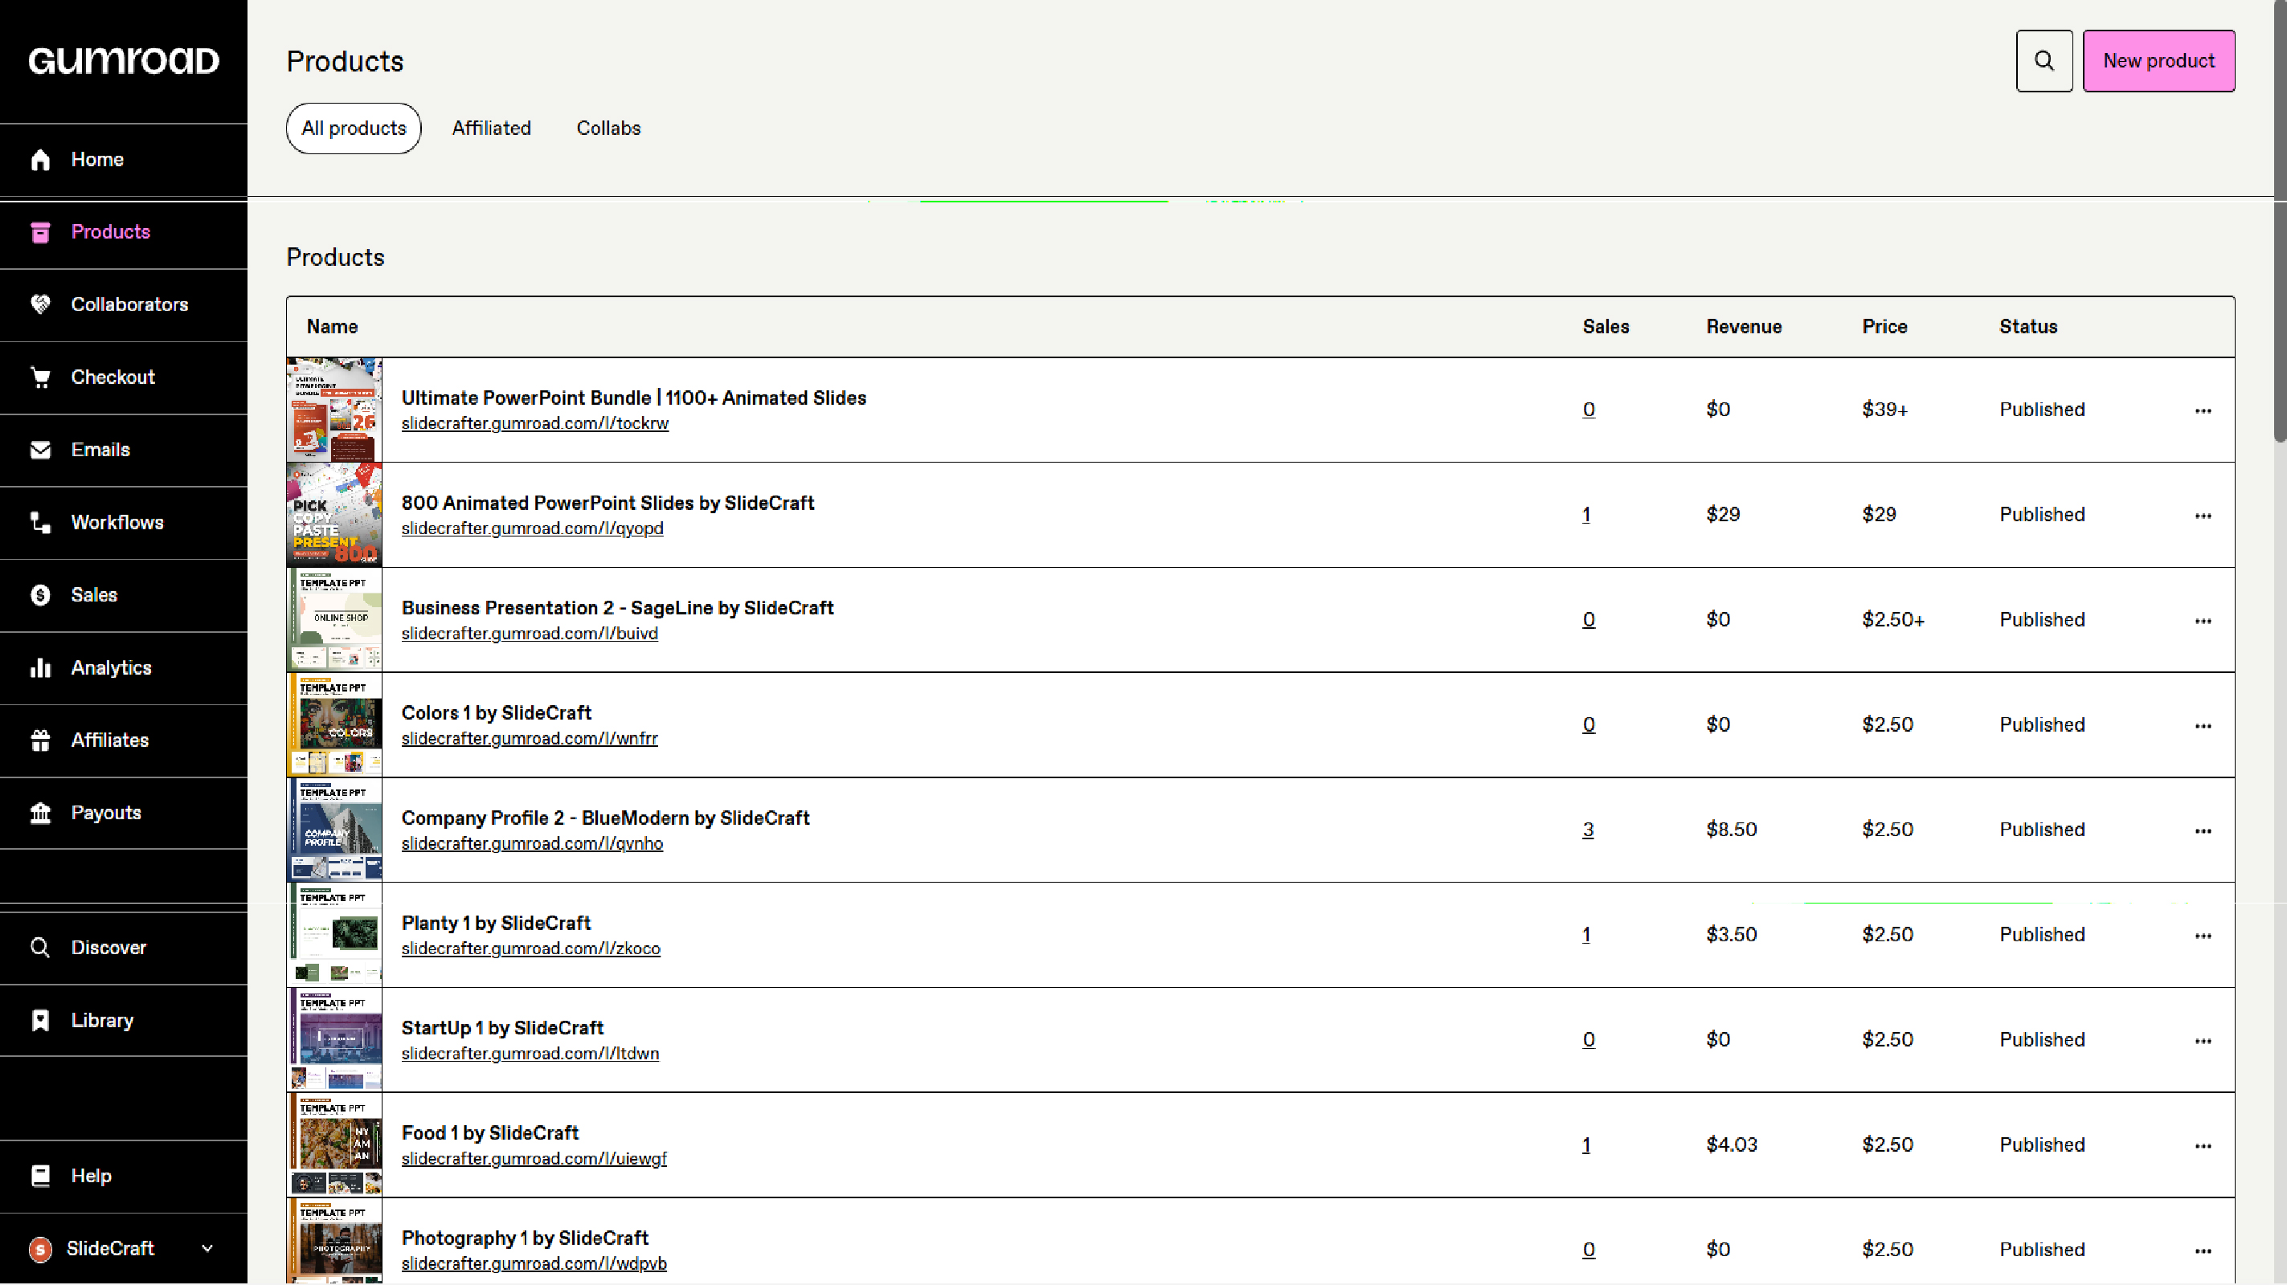Click the Products archive box icon

(40, 233)
